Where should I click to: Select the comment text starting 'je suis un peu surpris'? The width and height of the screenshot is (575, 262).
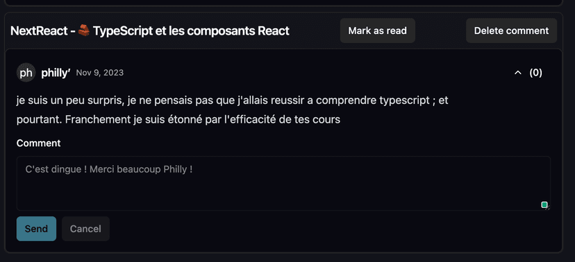tap(233, 110)
